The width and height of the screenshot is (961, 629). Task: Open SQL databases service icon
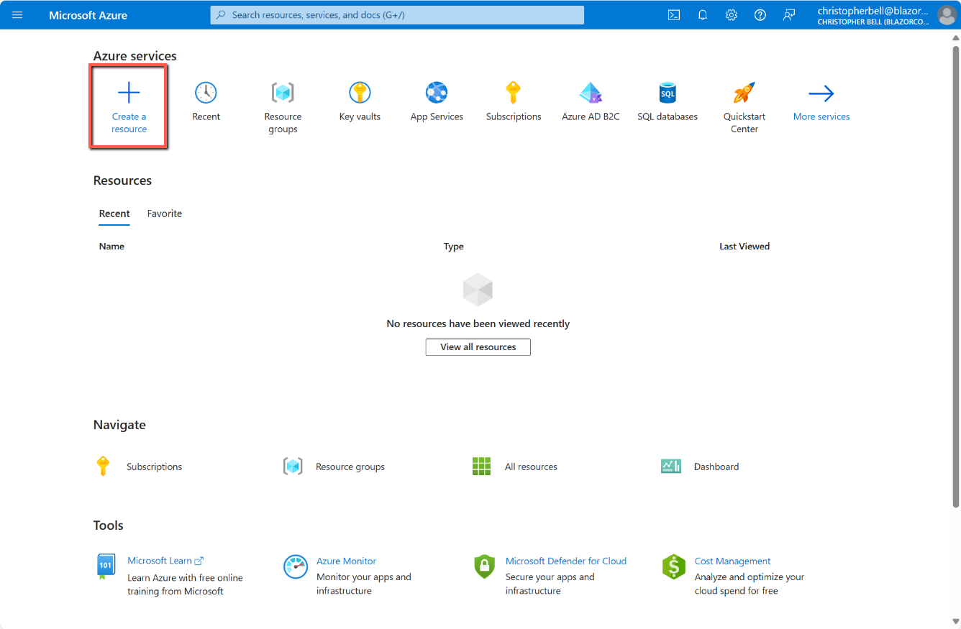(x=668, y=93)
